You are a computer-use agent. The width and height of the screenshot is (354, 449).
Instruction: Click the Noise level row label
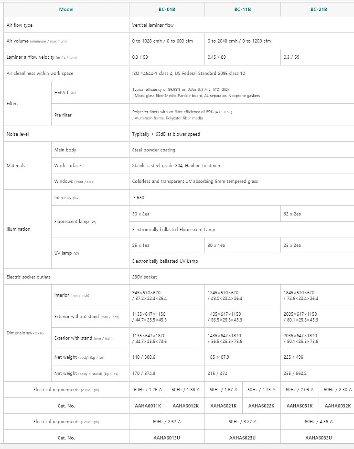coord(18,134)
